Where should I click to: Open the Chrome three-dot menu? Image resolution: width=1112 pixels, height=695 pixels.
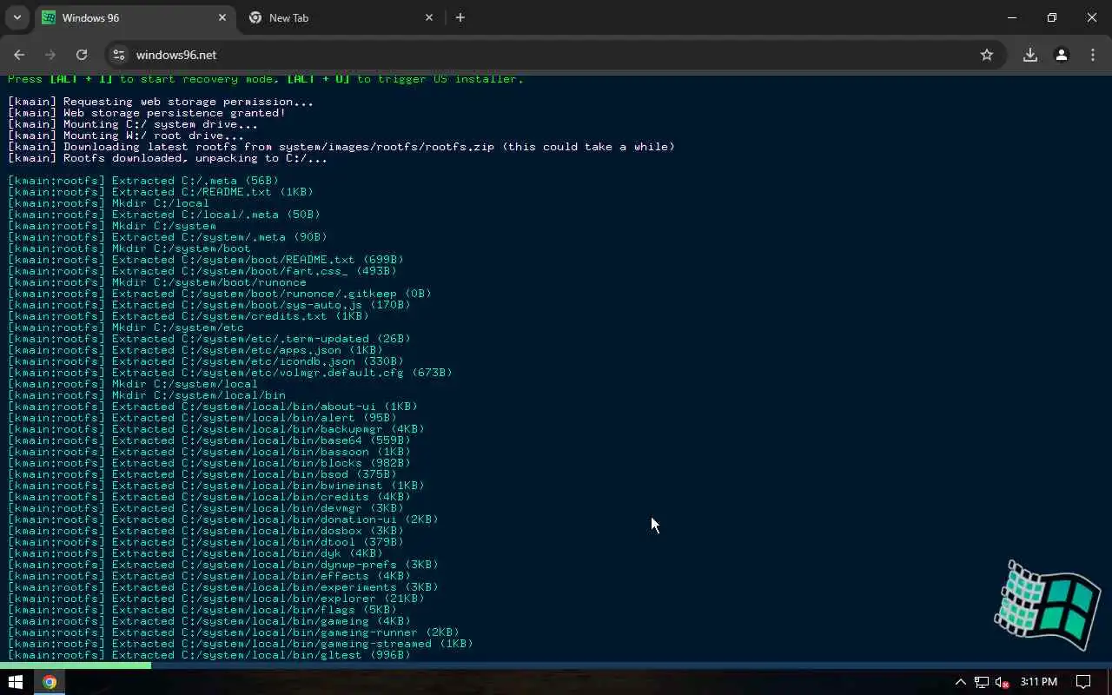pyautogui.click(x=1093, y=55)
